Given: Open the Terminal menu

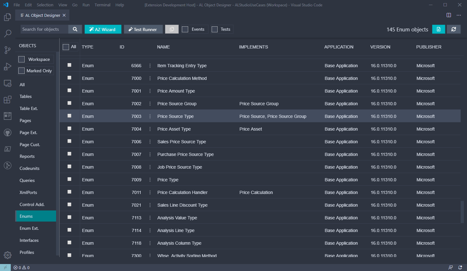Looking at the screenshot, I should [x=102, y=5].
